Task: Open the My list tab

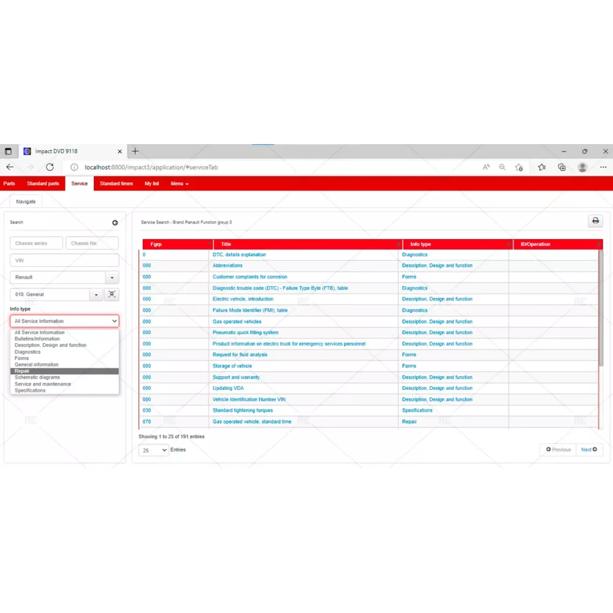Action: click(151, 184)
